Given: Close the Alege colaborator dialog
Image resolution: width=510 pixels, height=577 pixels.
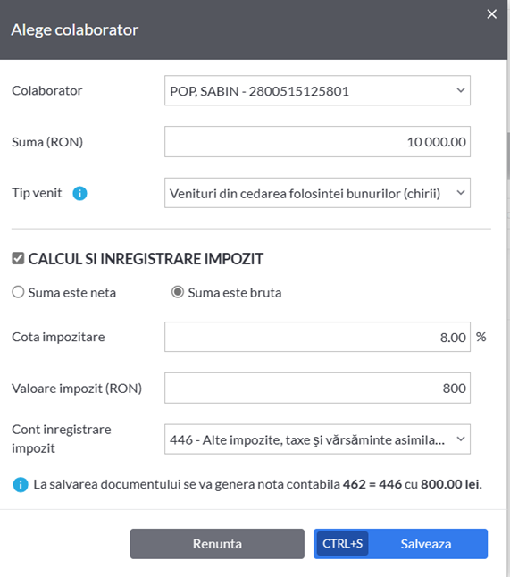Looking at the screenshot, I should click(x=491, y=14).
